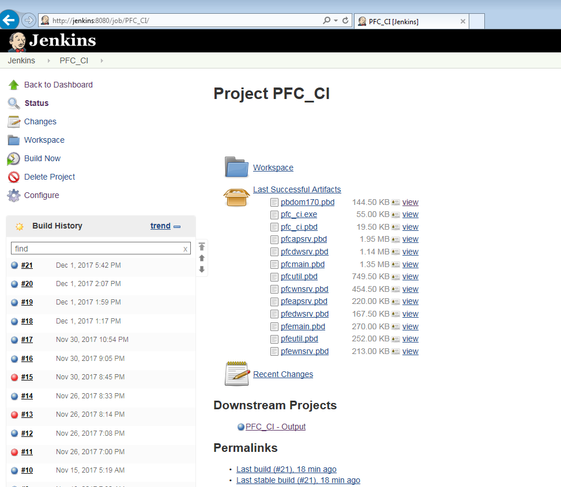Click the red Delete Project icon
Image resolution: width=561 pixels, height=487 pixels.
pyautogui.click(x=14, y=177)
